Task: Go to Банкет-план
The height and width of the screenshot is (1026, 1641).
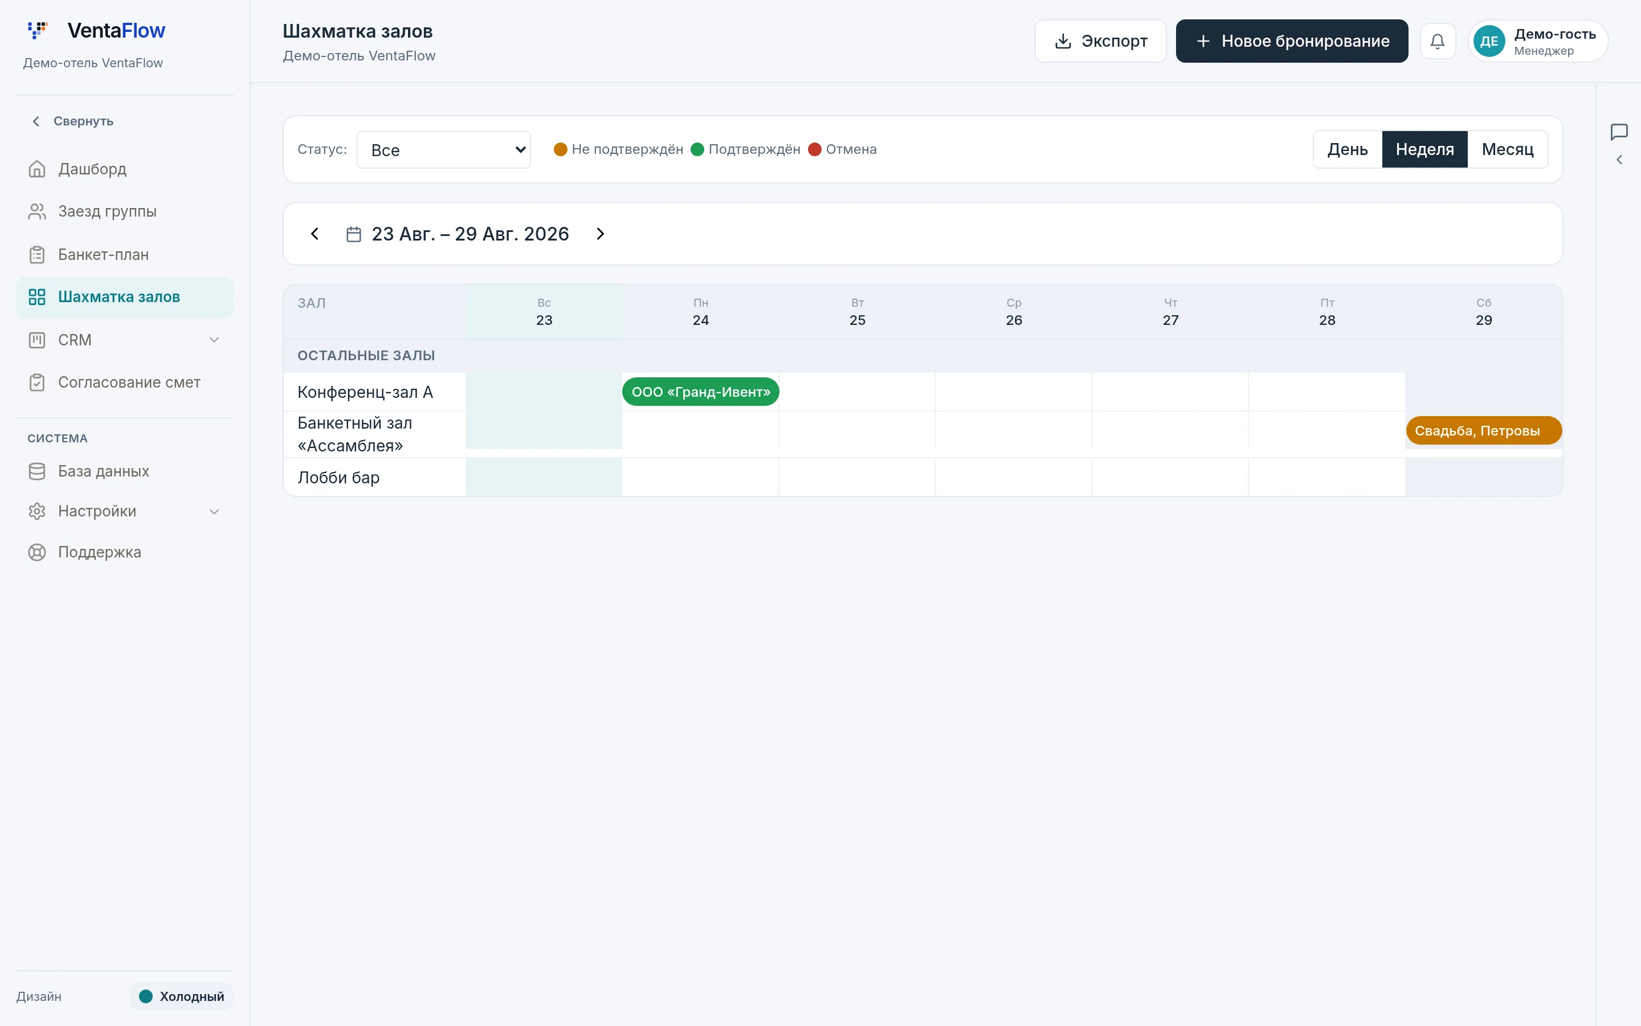Action: coord(125,254)
